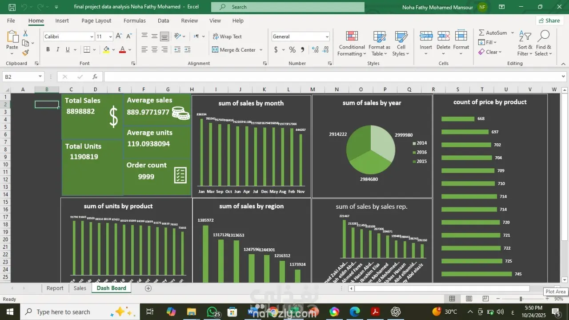This screenshot has height=320, width=569.
Task: Toggle Wrap Text for the cell
Action: pos(227,36)
